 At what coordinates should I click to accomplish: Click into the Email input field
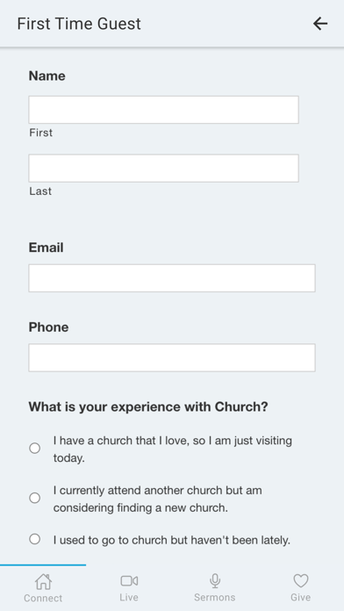pos(172,278)
